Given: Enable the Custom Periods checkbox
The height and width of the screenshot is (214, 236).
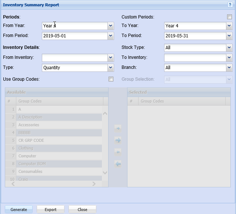Looking at the screenshot, I should 229,17.
